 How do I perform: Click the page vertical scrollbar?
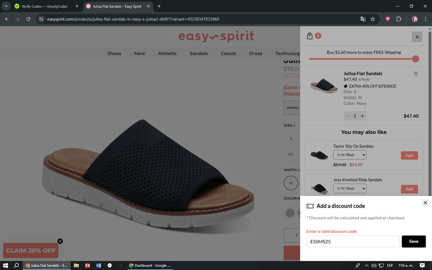(x=430, y=114)
